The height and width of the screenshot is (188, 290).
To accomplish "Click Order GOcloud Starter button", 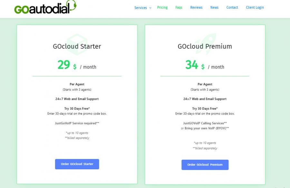I will click(77, 164).
